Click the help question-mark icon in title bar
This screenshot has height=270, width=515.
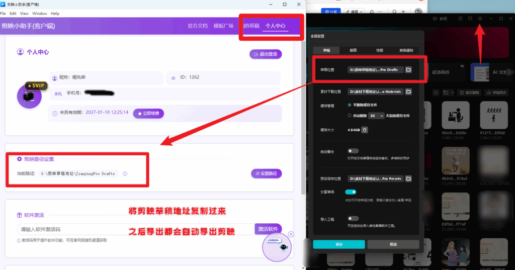[x=460, y=19]
